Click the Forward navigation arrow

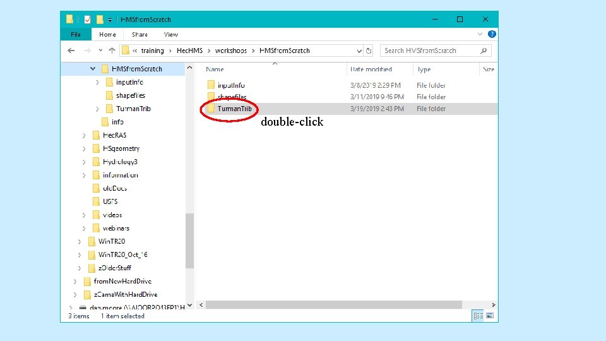(x=87, y=51)
